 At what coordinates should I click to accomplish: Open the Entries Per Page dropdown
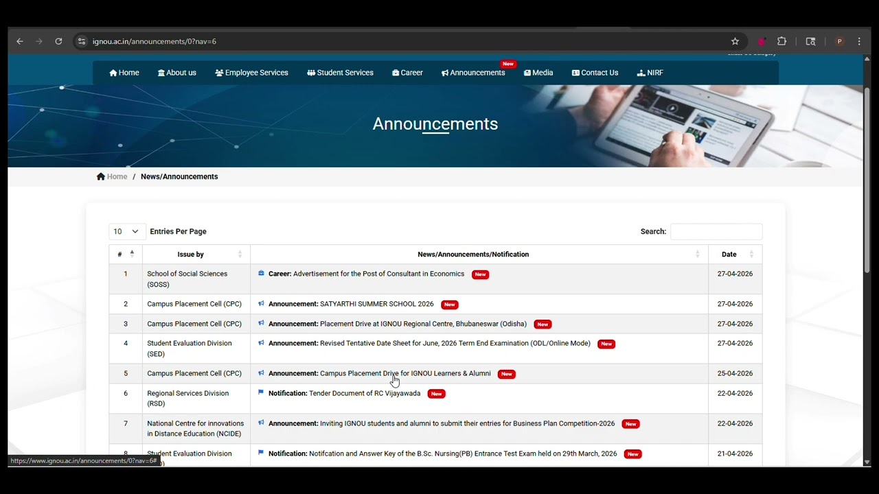126,231
